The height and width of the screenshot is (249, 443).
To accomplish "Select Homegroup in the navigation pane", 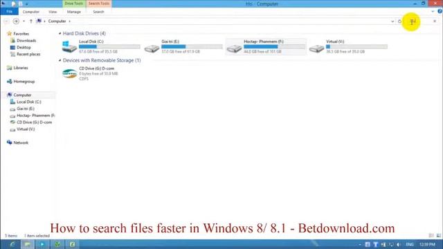I will (24, 82).
